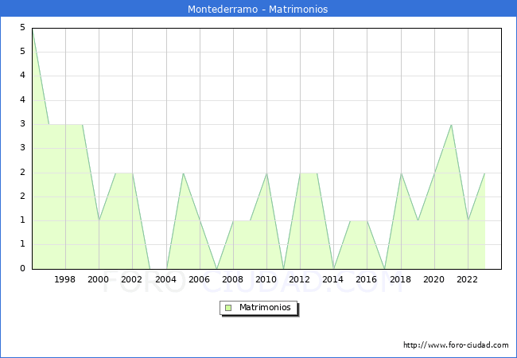Viewport: 517px width, 358px height.
Task: Click the 2002 x-axis label
Action: coord(131,279)
